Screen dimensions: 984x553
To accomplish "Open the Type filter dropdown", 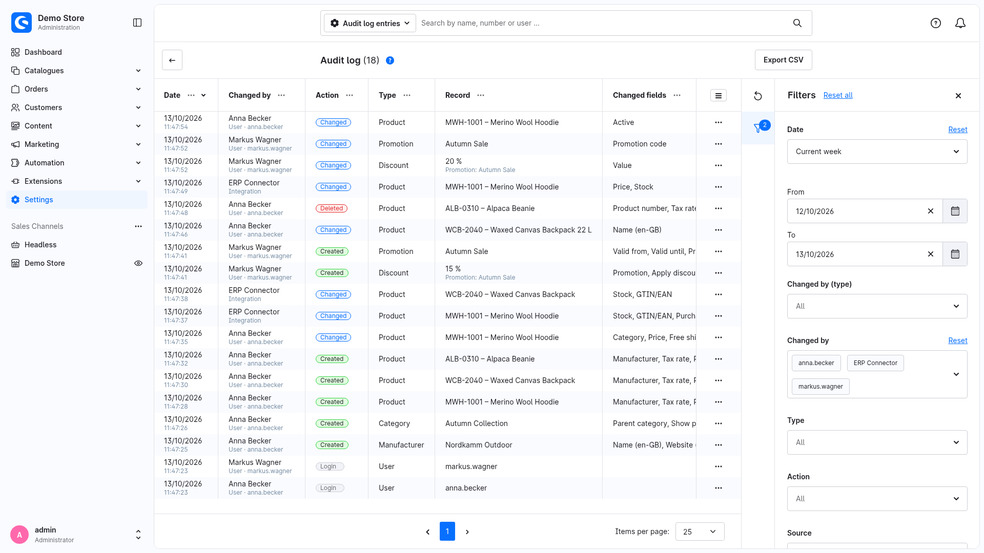I will coord(877,442).
